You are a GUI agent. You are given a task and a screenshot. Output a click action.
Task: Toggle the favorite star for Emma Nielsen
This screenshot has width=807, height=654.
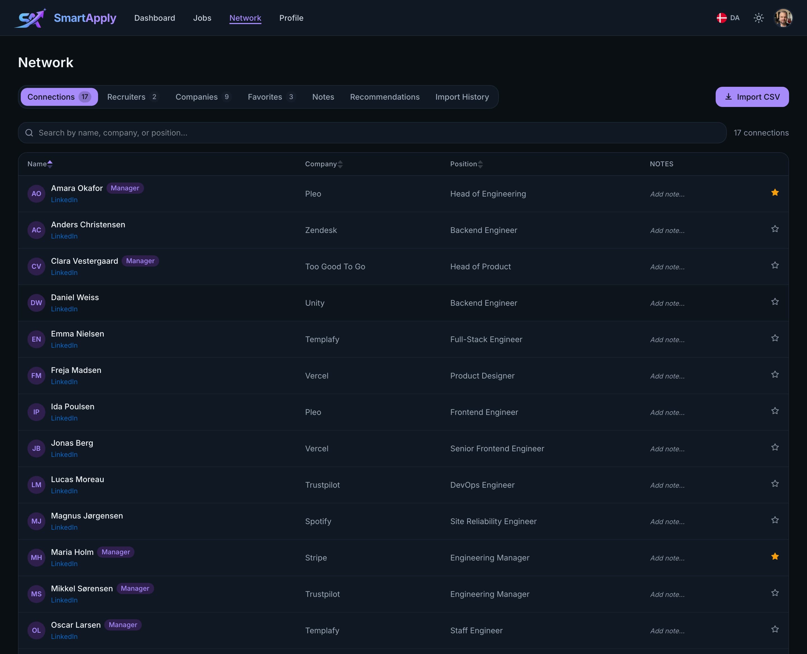click(x=775, y=338)
